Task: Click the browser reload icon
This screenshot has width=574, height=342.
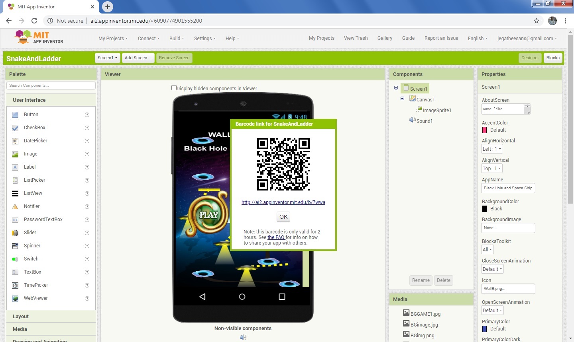Action: (x=34, y=21)
